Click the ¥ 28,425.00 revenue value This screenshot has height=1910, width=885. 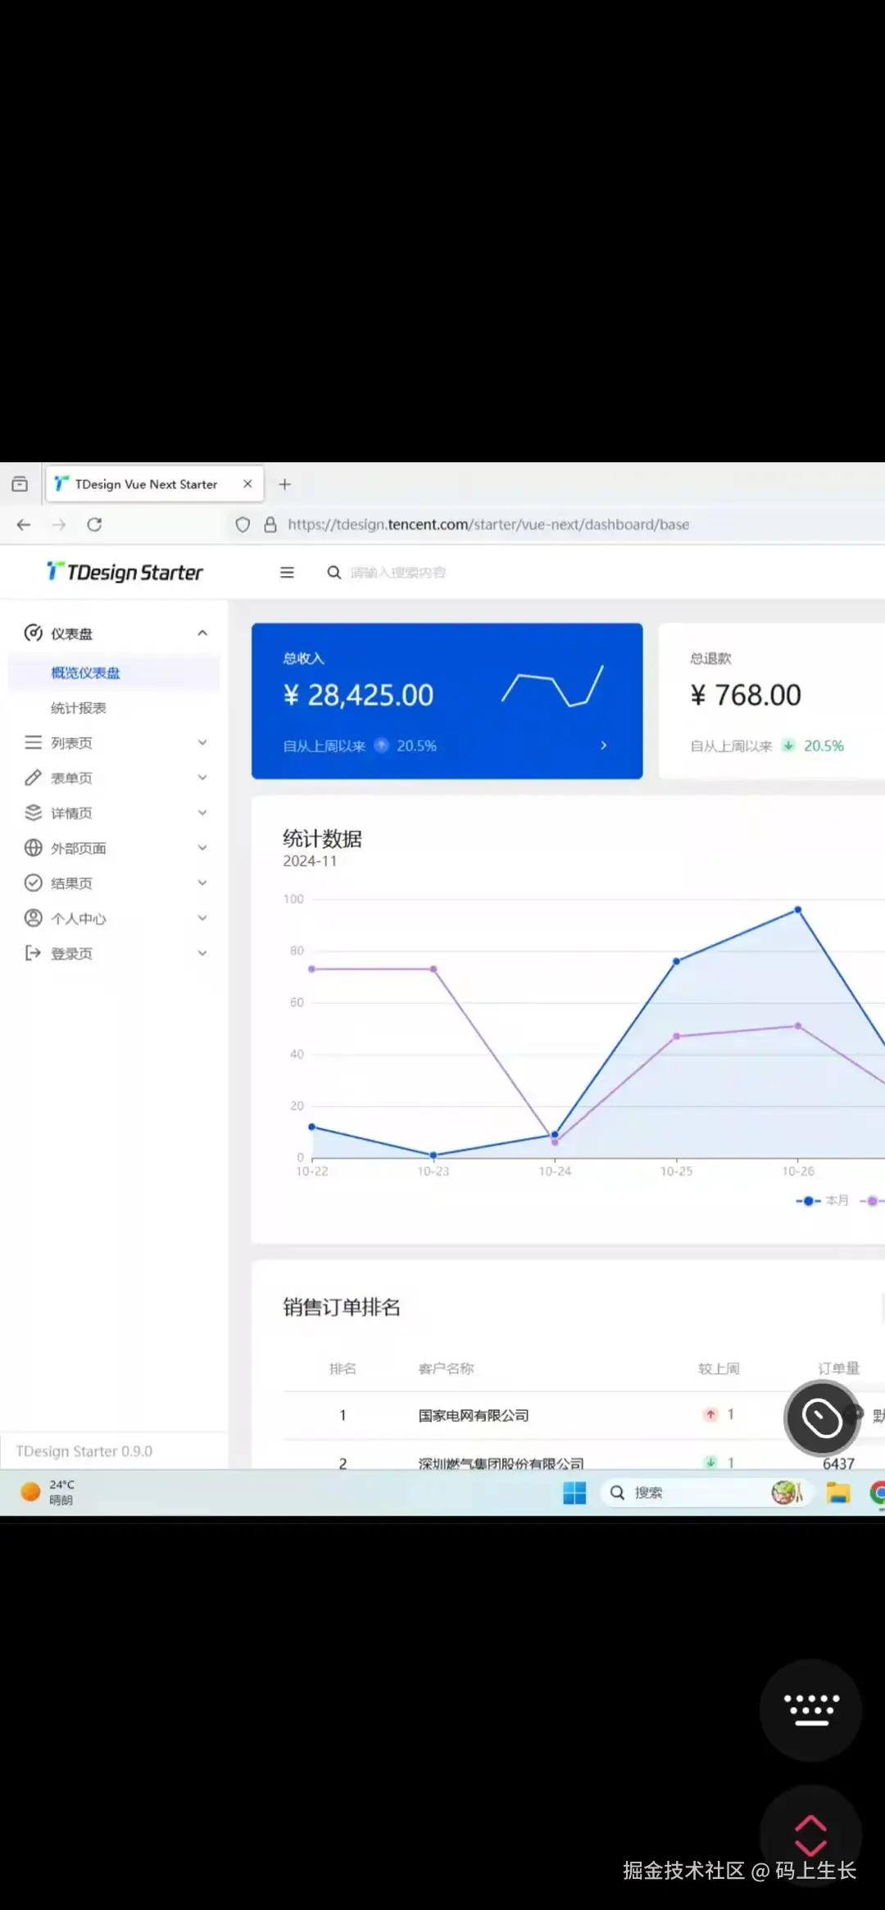(x=358, y=696)
